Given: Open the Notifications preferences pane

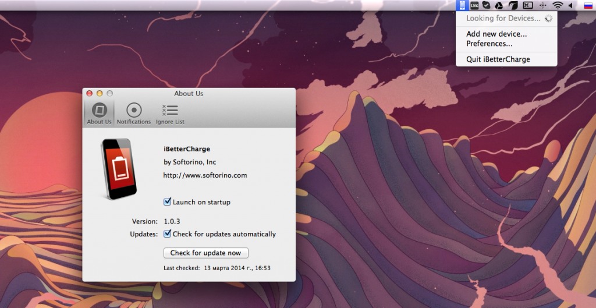Looking at the screenshot, I should coord(134,114).
